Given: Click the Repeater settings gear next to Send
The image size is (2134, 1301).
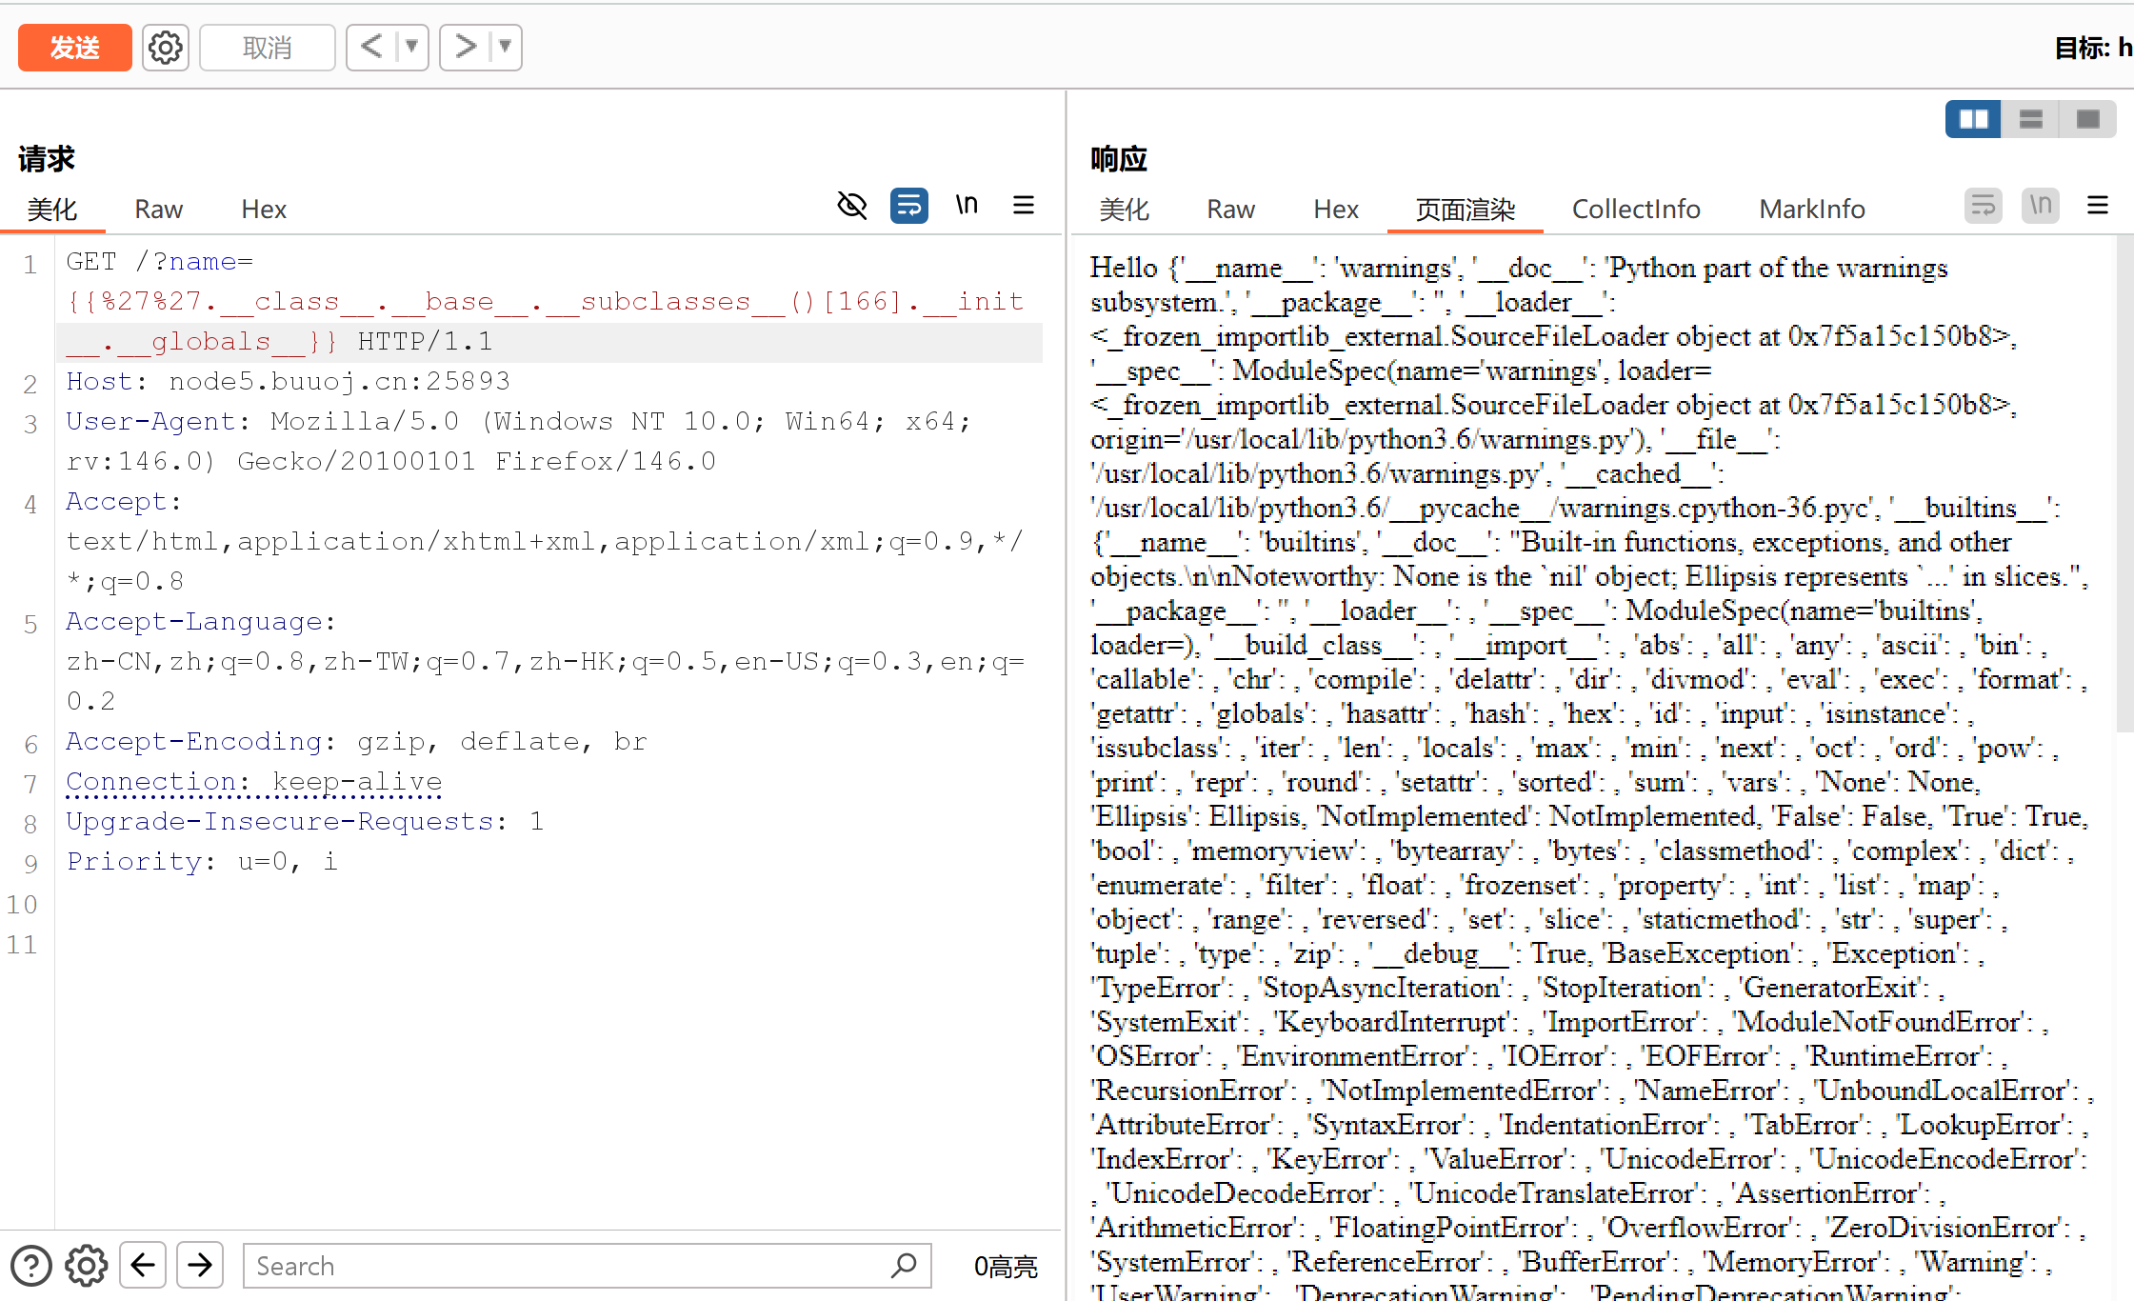Looking at the screenshot, I should 165,48.
